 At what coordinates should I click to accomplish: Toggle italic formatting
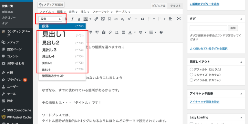pos(72,19)
